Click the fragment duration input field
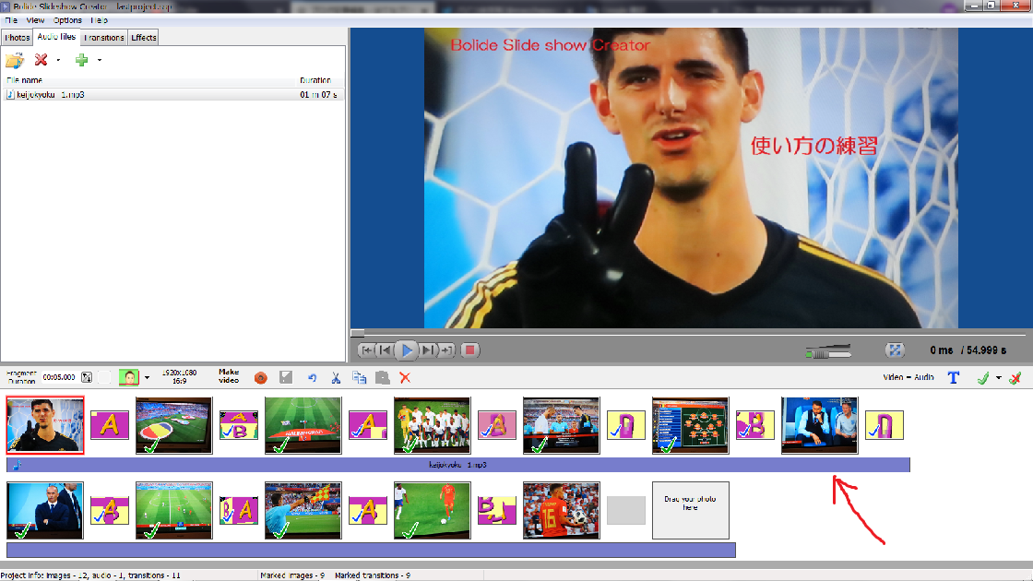 pos(59,377)
